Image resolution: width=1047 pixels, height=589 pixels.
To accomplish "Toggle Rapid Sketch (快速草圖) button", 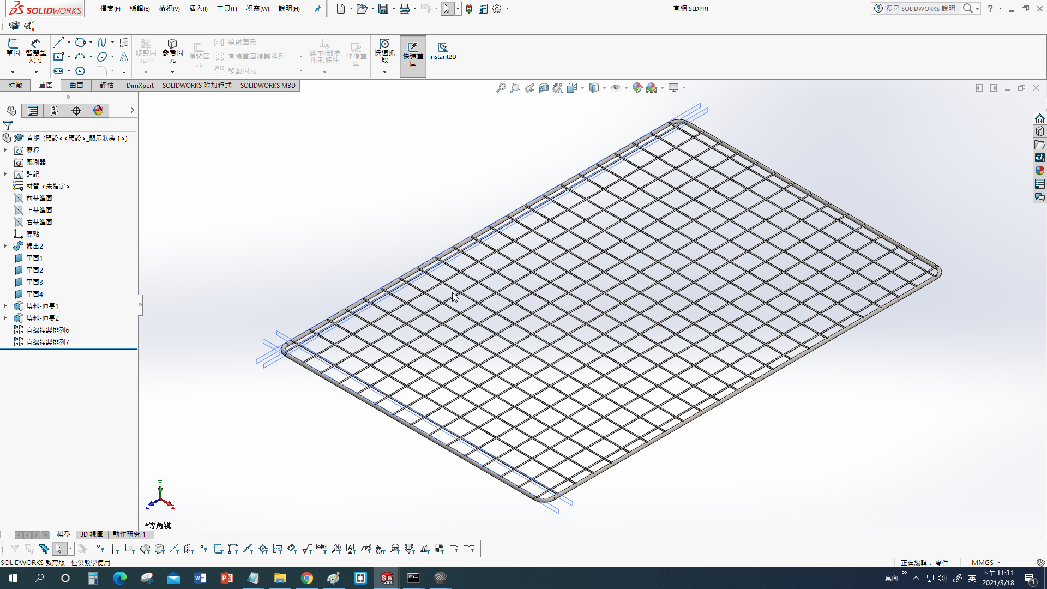I will 413,56.
